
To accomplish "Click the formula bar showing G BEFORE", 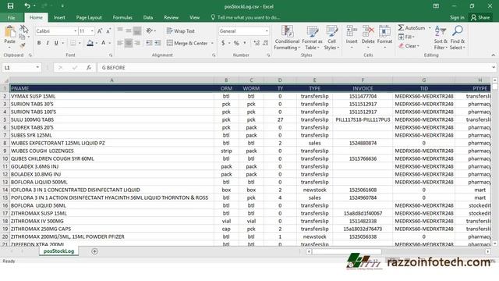I will (295, 68).
